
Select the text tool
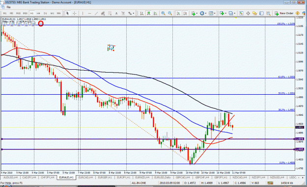point(116,13)
